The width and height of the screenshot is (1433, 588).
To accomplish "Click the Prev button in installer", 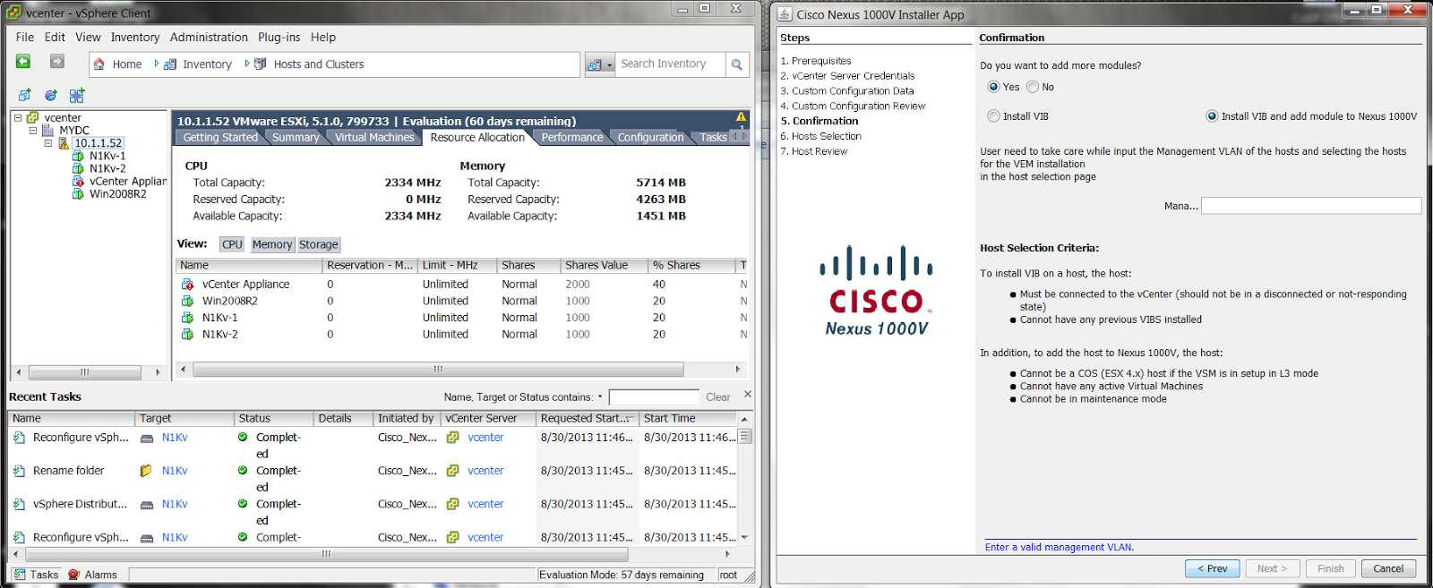I will [x=1213, y=568].
